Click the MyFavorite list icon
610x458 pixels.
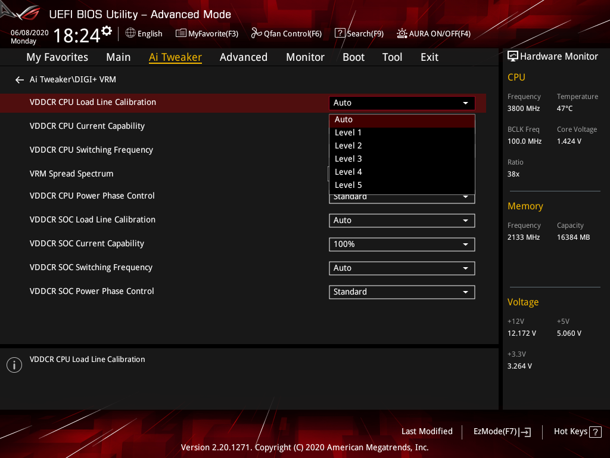click(181, 33)
